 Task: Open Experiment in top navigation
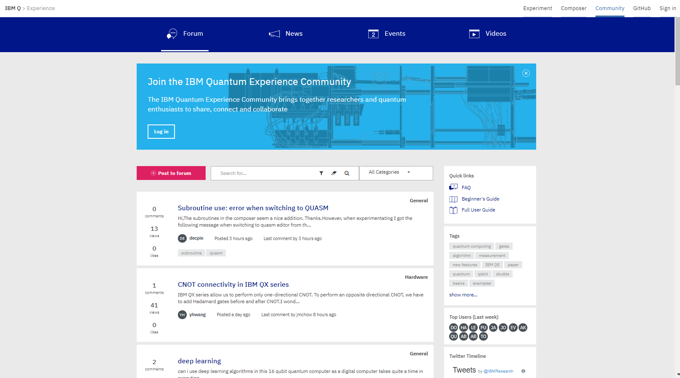click(537, 8)
